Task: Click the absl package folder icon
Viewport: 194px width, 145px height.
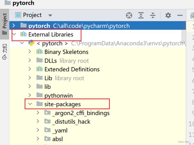Action: 47,138
